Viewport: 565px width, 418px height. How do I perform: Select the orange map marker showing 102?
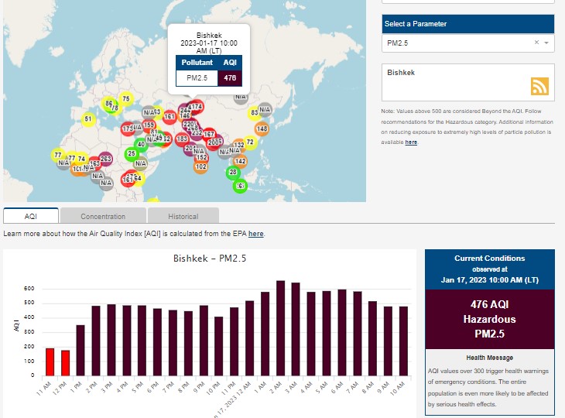[x=201, y=166]
